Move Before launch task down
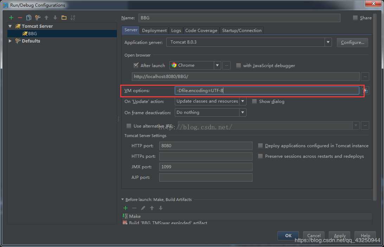384x247 pixels. [161, 208]
